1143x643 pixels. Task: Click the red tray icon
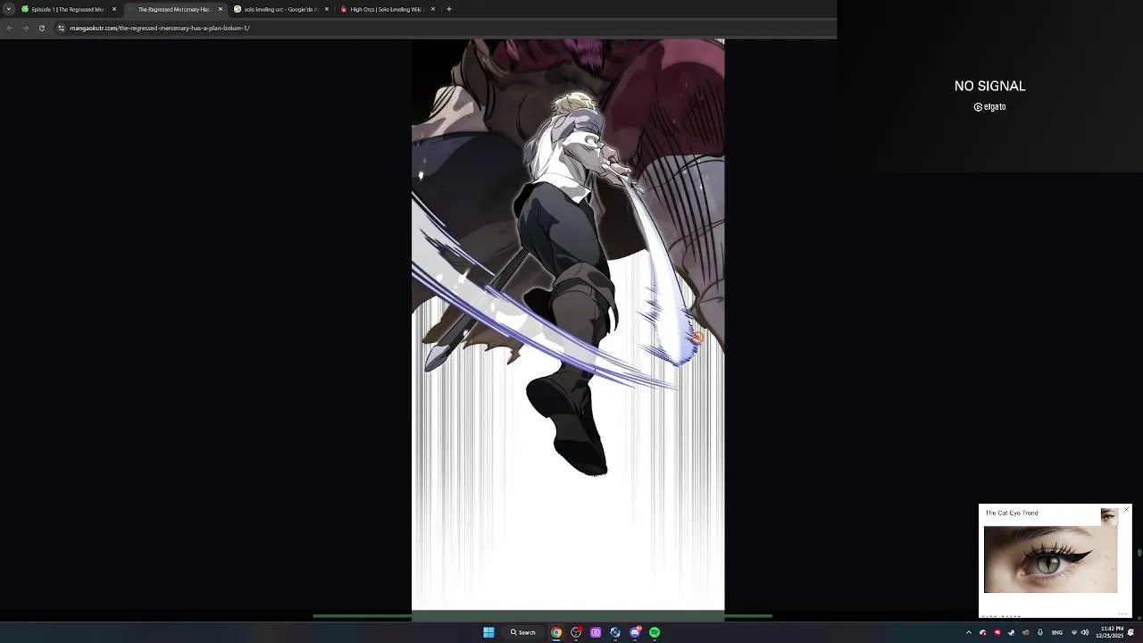(x=997, y=632)
